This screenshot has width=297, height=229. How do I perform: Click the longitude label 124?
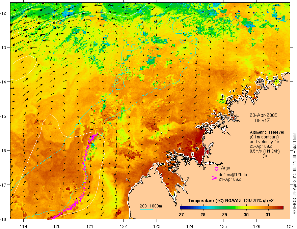tap(190, 226)
